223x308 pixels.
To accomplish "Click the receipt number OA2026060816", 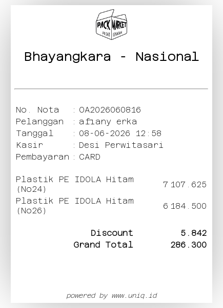I will pos(110,110).
